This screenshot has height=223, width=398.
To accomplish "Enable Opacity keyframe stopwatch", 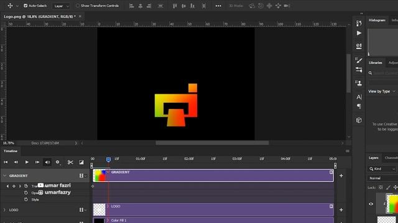I will 26,193.
